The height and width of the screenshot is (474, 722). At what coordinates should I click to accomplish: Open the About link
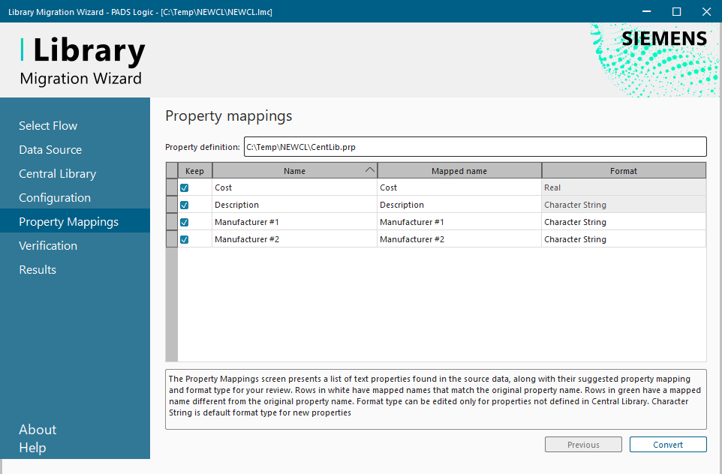(x=38, y=429)
